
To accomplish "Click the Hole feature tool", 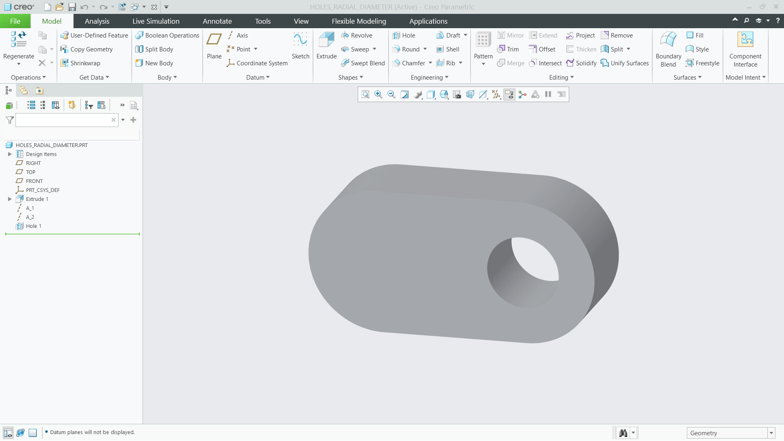I will 403,36.
